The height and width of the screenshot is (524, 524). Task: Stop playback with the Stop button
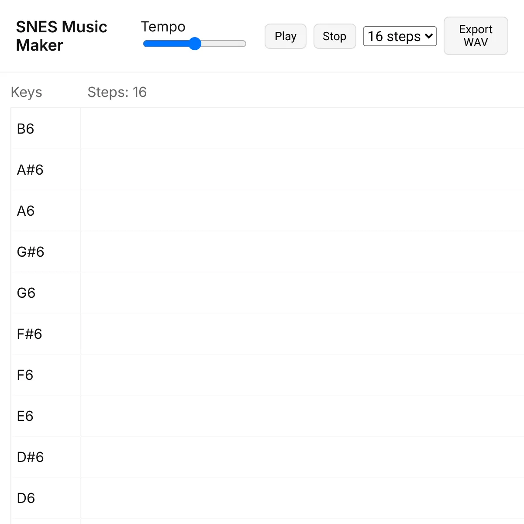pos(334,36)
